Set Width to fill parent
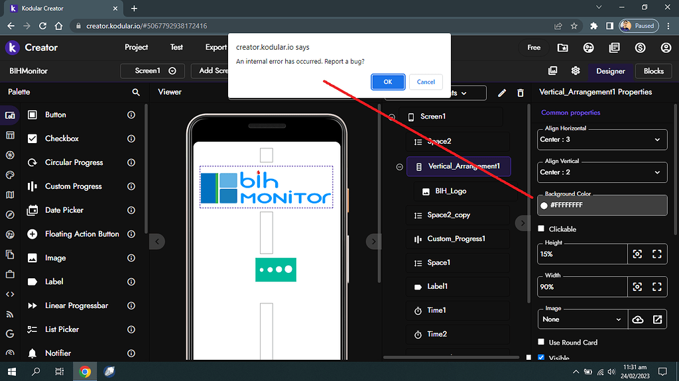Image resolution: width=679 pixels, height=381 pixels. click(657, 287)
